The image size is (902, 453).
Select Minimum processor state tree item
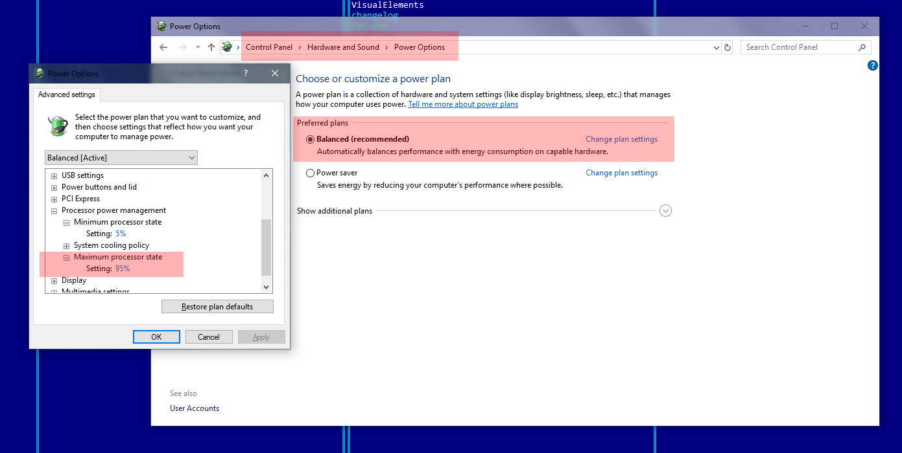(118, 222)
